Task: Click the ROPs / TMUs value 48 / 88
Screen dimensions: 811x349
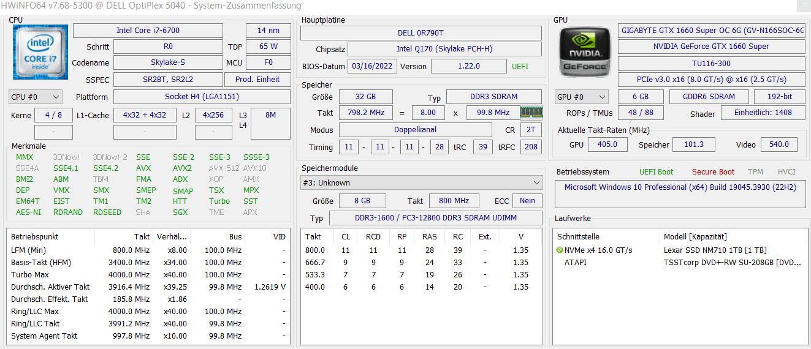Action: [x=640, y=113]
